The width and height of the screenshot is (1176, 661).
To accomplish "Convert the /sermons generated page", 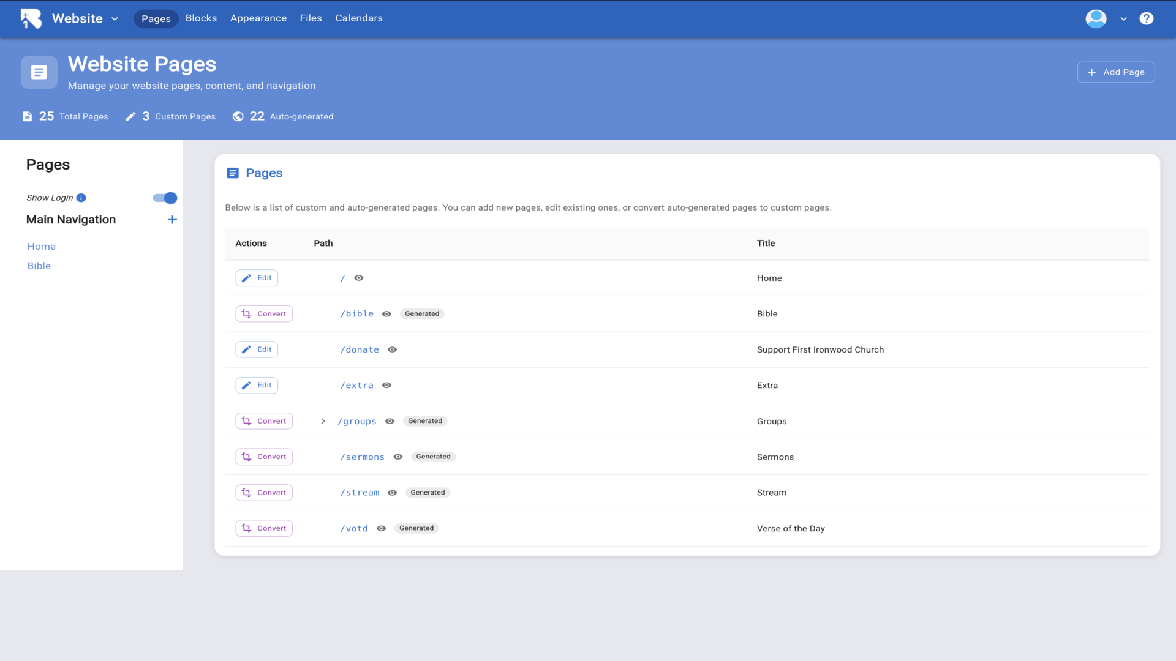I will coord(264,457).
